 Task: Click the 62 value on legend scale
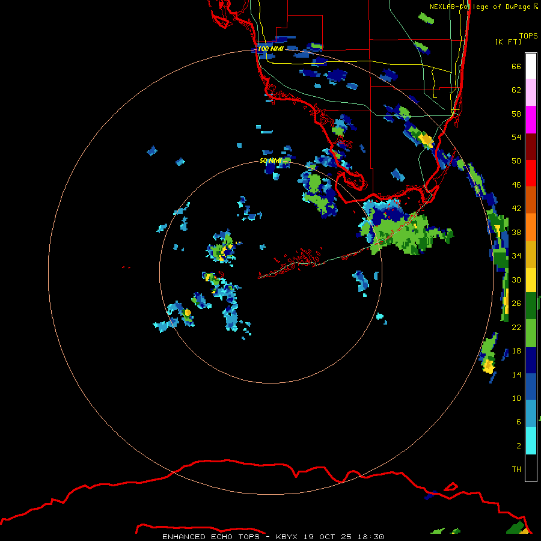(516, 90)
